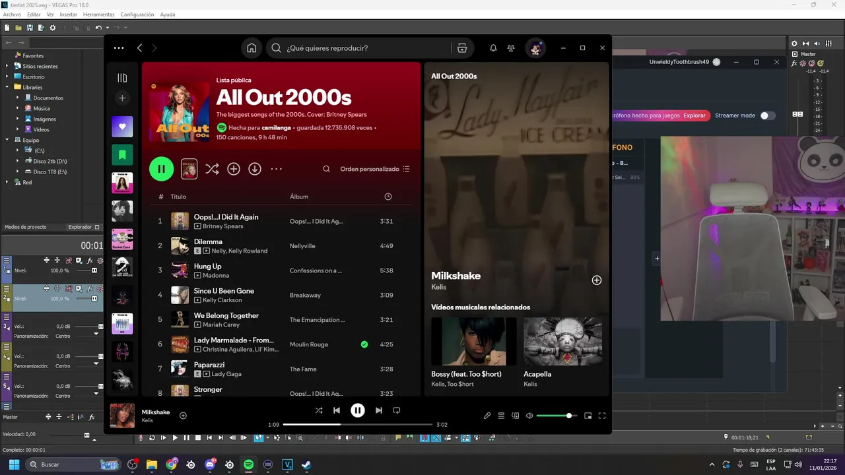Screen dimensions: 845x475
Task: Expand the Red network node
Action: click(x=7, y=182)
